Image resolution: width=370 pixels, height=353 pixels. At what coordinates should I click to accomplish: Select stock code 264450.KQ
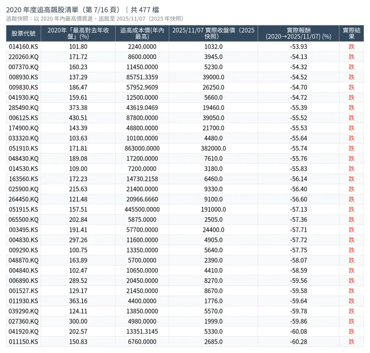click(x=23, y=199)
